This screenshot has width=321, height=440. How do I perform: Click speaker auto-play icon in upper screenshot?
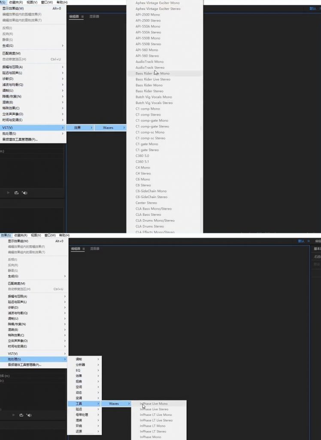tap(24, 193)
